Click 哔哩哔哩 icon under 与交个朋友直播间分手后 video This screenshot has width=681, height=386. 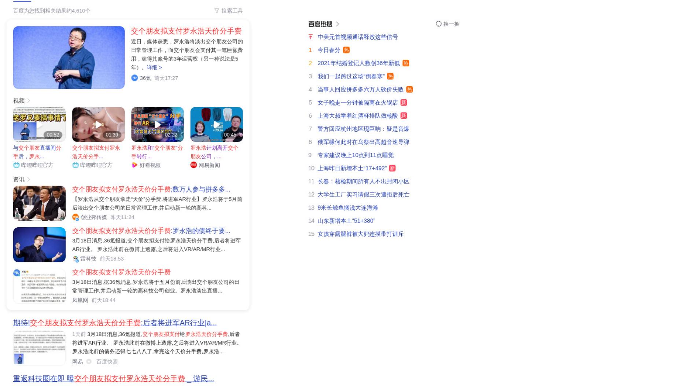16,165
